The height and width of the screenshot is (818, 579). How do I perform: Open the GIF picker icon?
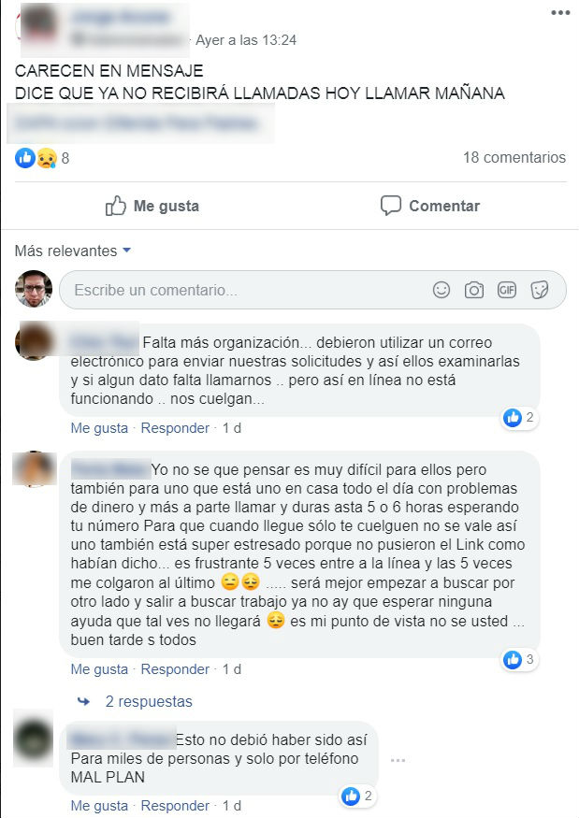click(x=506, y=290)
